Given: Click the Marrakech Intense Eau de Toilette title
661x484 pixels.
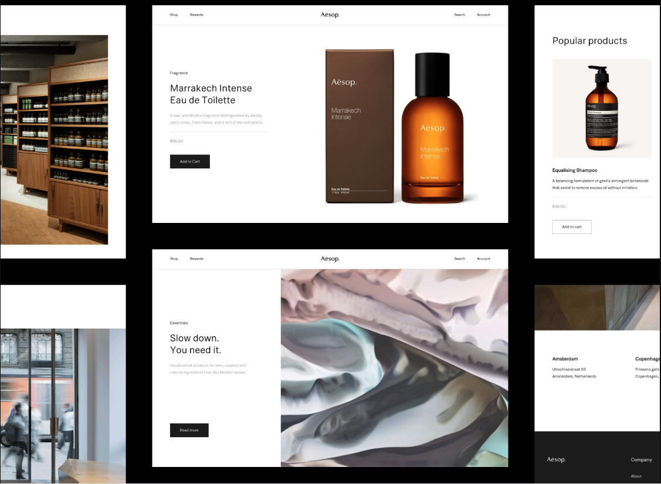Looking at the screenshot, I should (210, 94).
